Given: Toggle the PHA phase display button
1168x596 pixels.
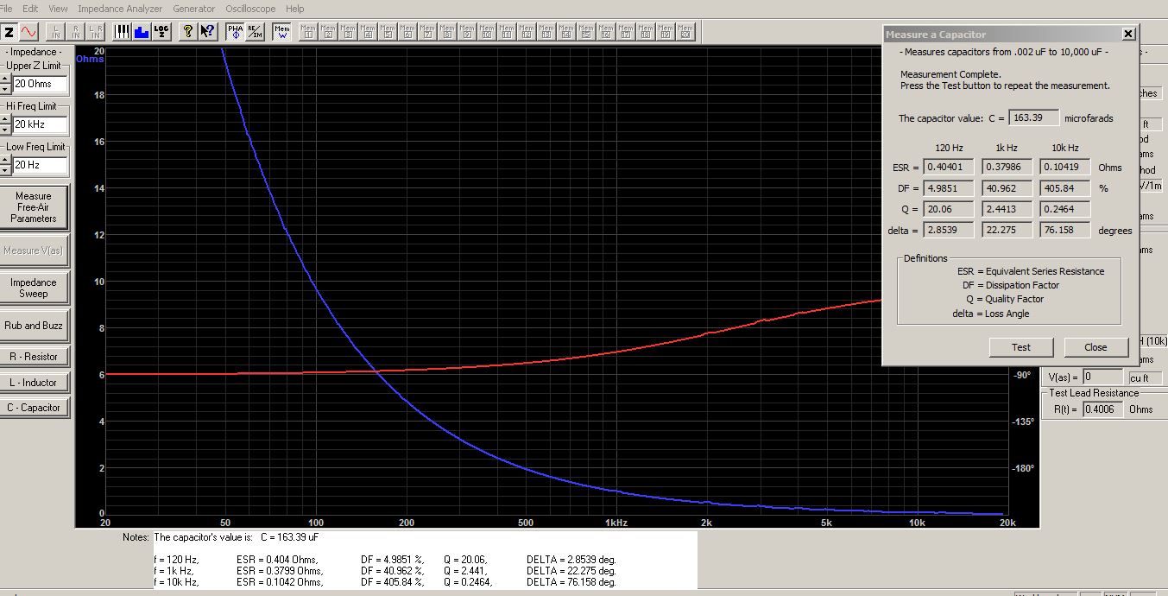Looking at the screenshot, I should (x=235, y=32).
